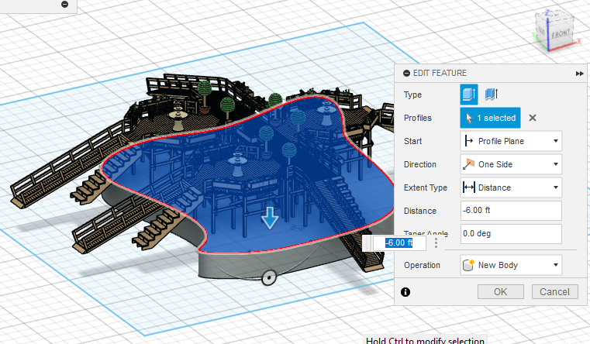Image resolution: width=590 pixels, height=344 pixels.
Task: Cancel the Edit Feature dialog
Action: [554, 292]
